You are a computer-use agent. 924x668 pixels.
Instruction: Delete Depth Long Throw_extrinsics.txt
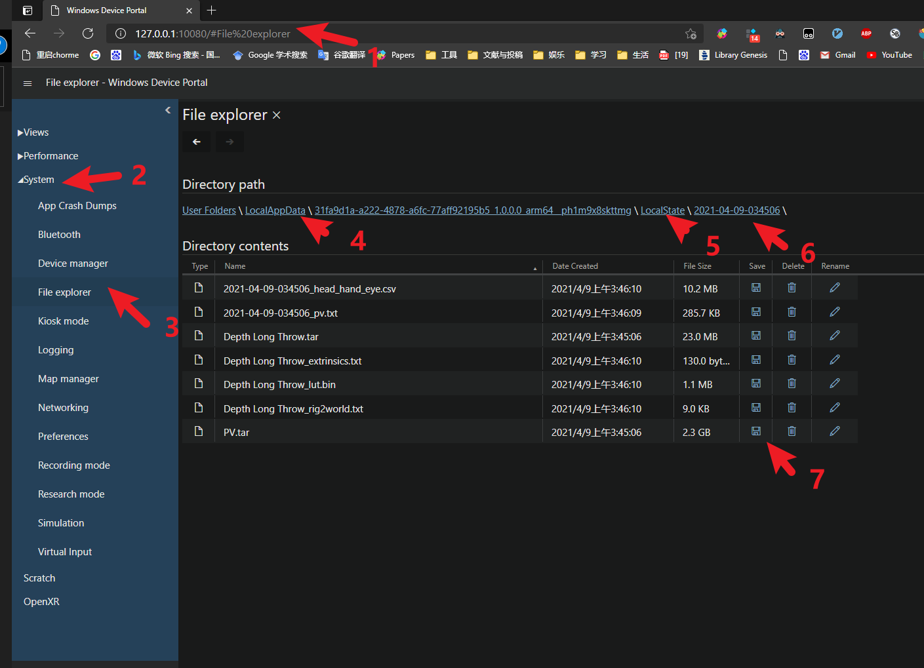point(792,360)
